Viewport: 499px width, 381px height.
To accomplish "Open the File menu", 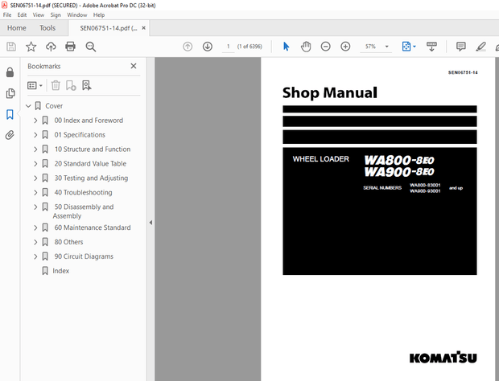I will tap(7, 15).
